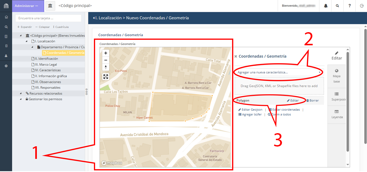This screenshot has height=172, width=367.
Task: Open 'Agregar una nueva característica' dropdown
Action: [279, 72]
